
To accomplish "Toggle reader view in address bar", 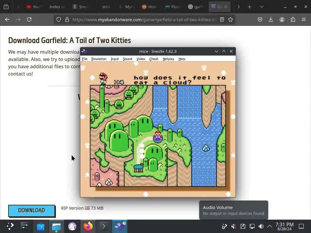I will tap(222, 19).
